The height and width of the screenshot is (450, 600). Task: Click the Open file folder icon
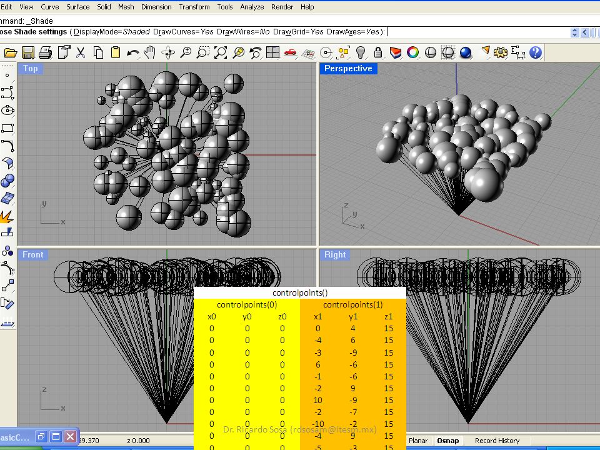click(10, 52)
